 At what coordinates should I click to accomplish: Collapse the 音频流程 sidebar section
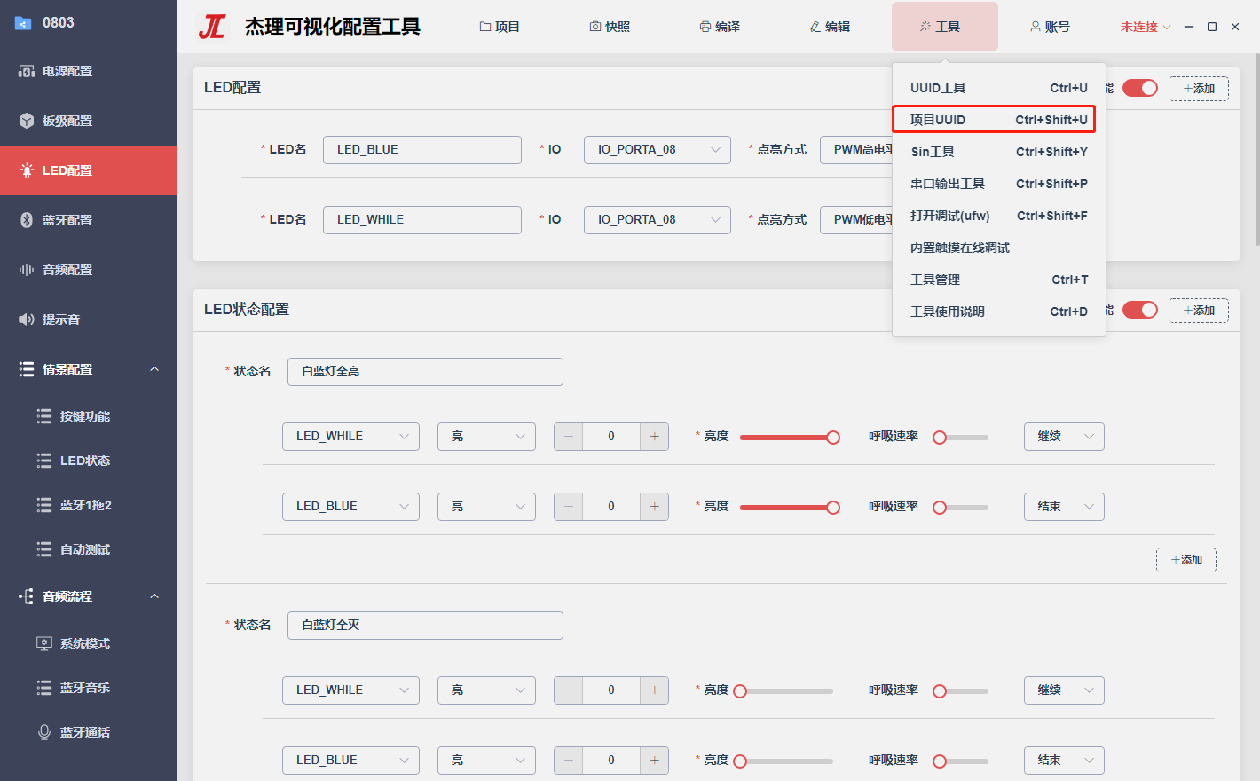pos(154,596)
